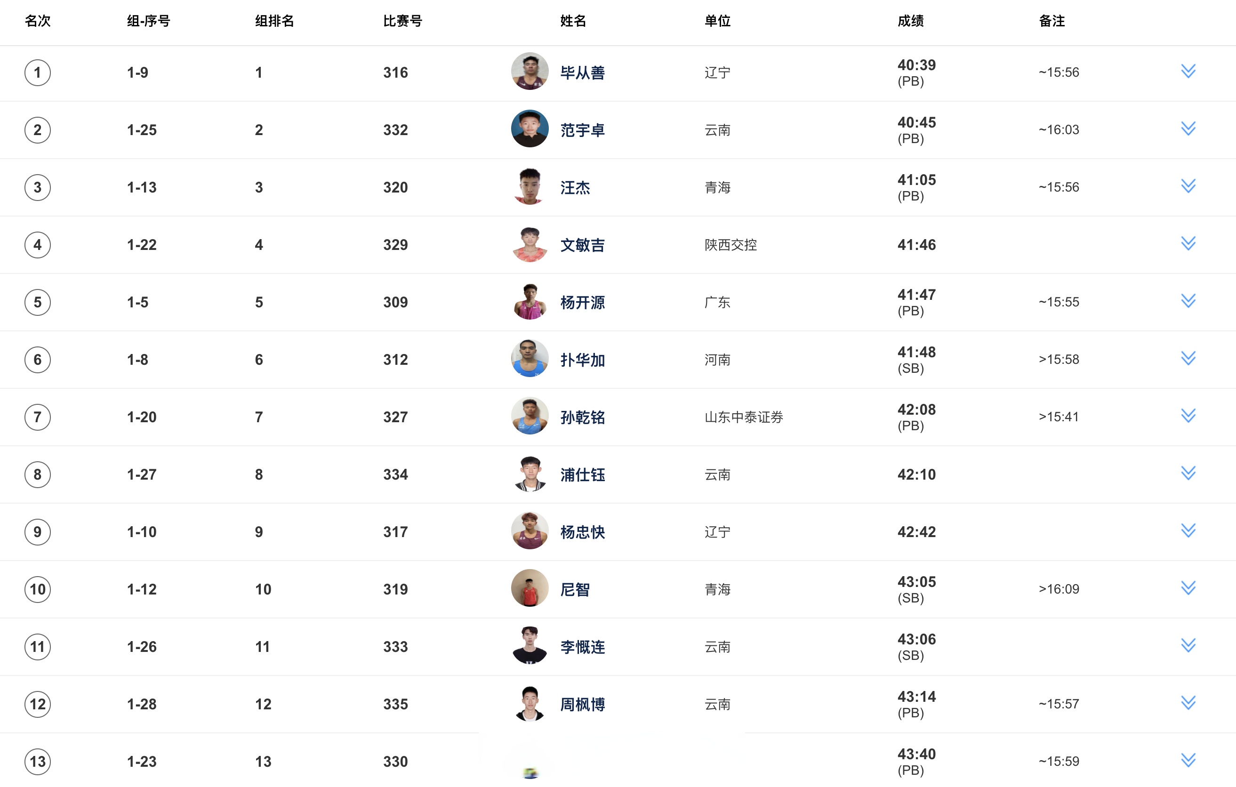Click the name link 周枫博

(x=582, y=704)
